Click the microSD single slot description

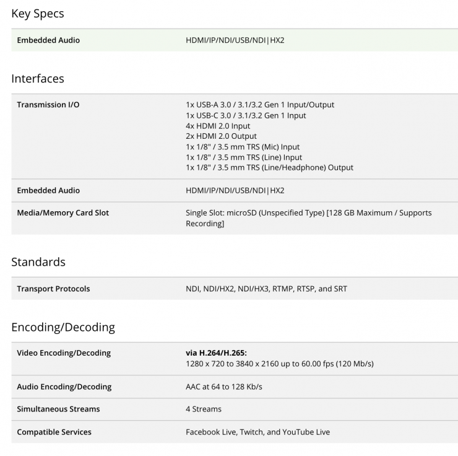[309, 218]
